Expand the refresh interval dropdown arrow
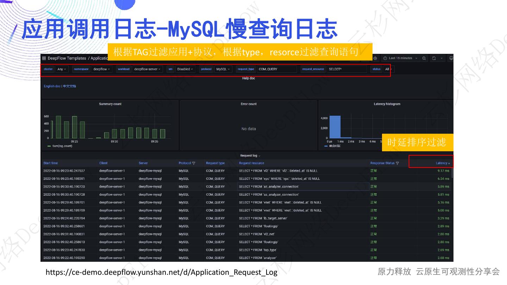The height and width of the screenshot is (285, 507). coord(442,58)
